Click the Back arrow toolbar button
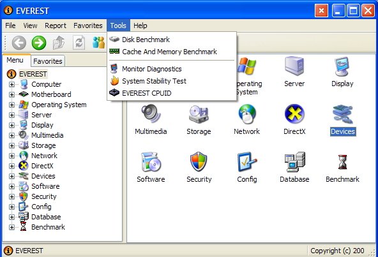 pyautogui.click(x=19, y=43)
